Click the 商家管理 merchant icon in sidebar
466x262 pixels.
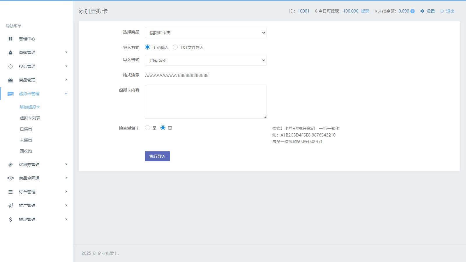point(10,52)
